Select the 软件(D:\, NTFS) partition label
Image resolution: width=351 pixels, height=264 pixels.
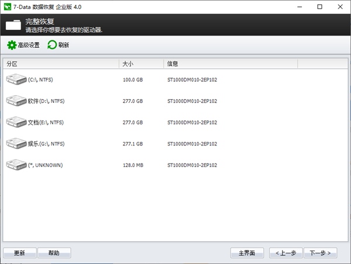coord(46,101)
